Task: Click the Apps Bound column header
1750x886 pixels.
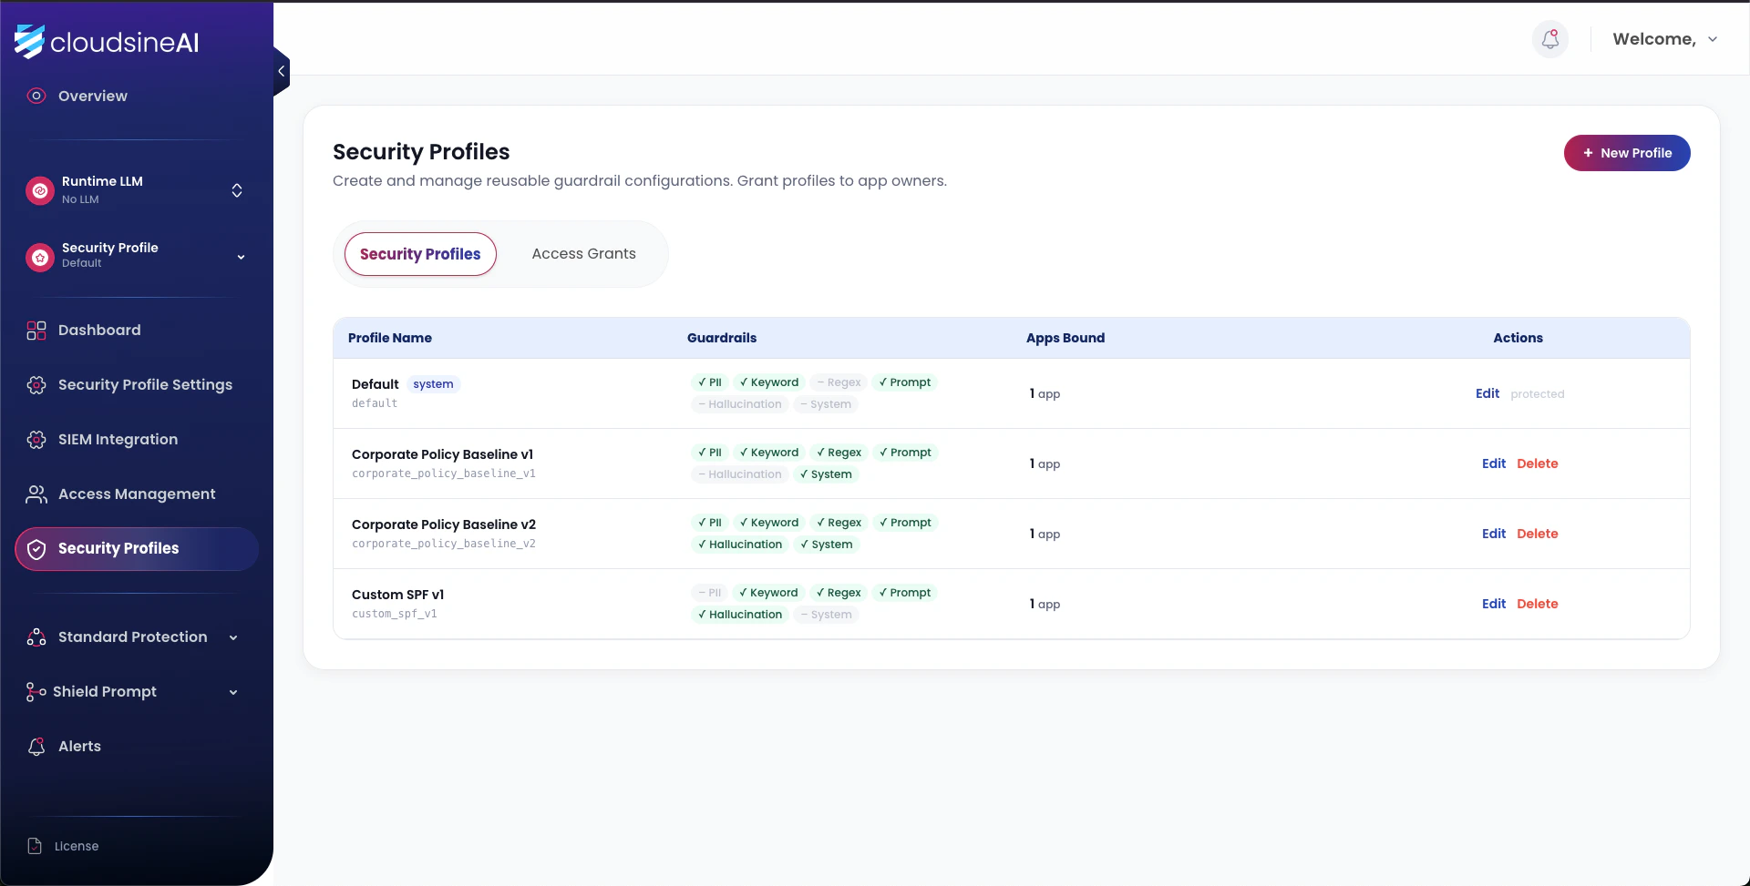Action: pos(1065,338)
